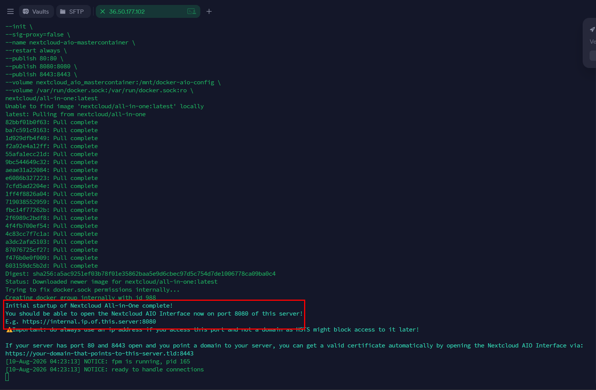Image resolution: width=596 pixels, height=390 pixels.
Task: Click 'Initial startup of Nextcloud All-in-One complete!'
Action: click(x=89, y=306)
